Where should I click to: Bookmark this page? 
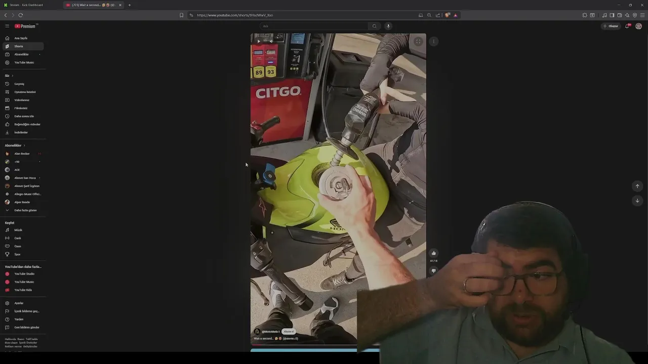click(181, 15)
